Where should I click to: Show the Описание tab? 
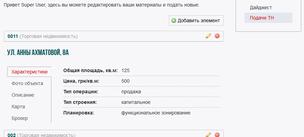(23, 95)
